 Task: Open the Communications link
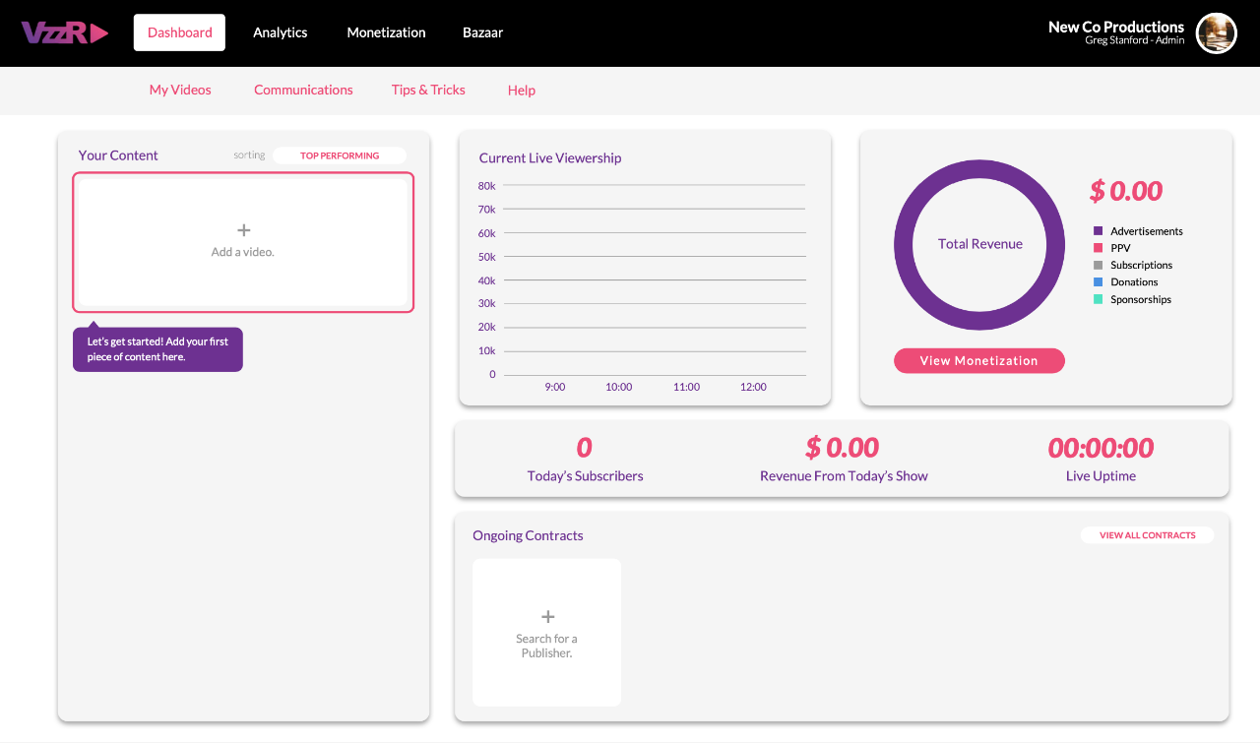[303, 90]
